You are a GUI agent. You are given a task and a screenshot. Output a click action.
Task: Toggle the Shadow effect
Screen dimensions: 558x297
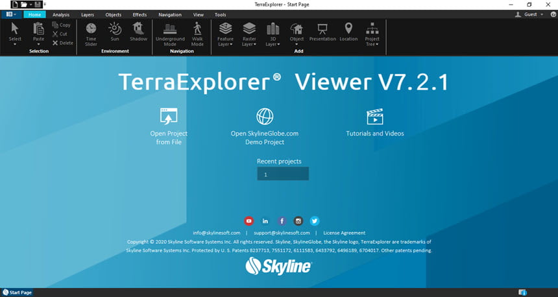(138, 32)
